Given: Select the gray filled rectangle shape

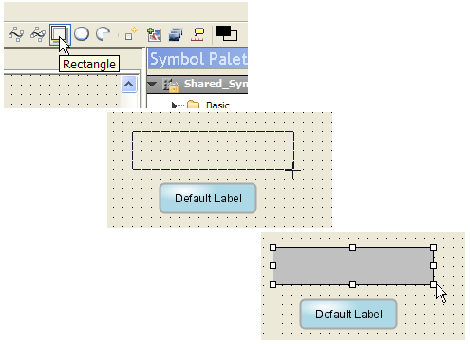Looking at the screenshot, I should pyautogui.click(x=353, y=266).
